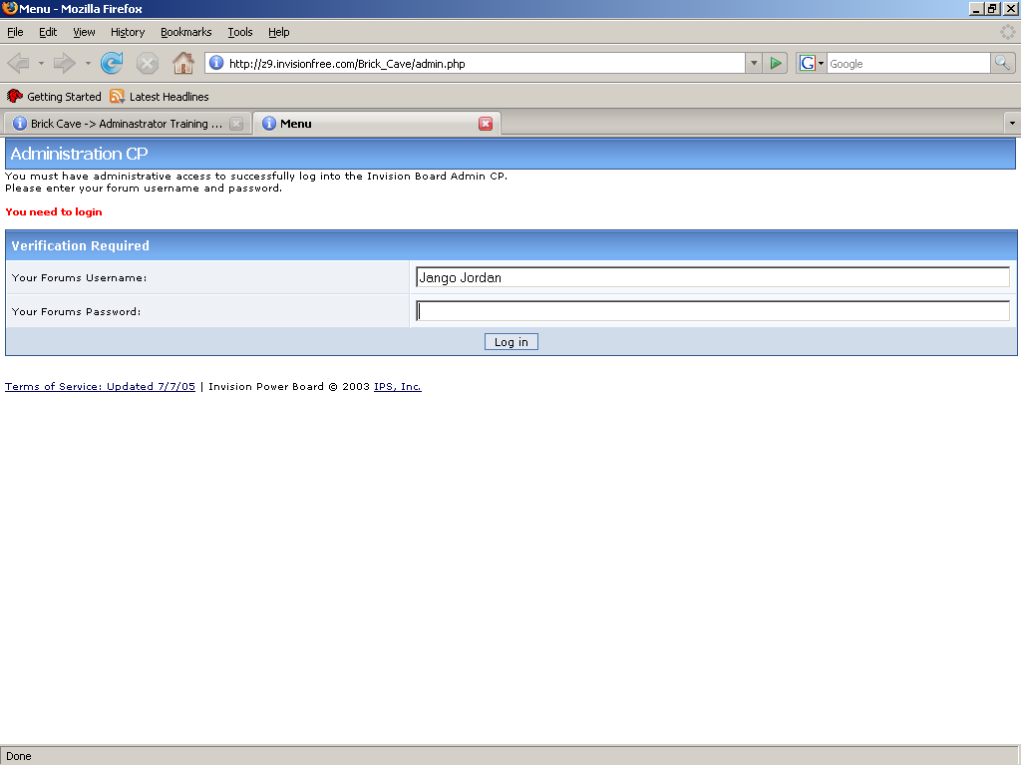Viewport: 1021px width, 766px height.
Task: Click the site info icon in address bar
Action: (216, 63)
